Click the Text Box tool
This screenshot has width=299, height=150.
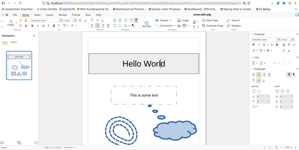tap(147, 24)
